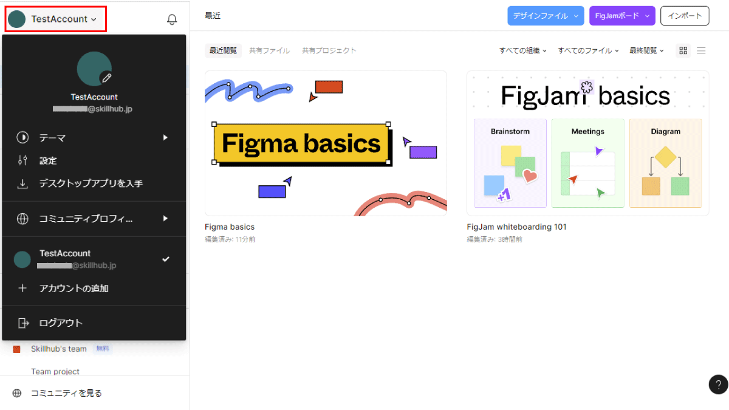Open the 最終閲覧 sort dropdown
This screenshot has height=410, width=729.
(647, 50)
